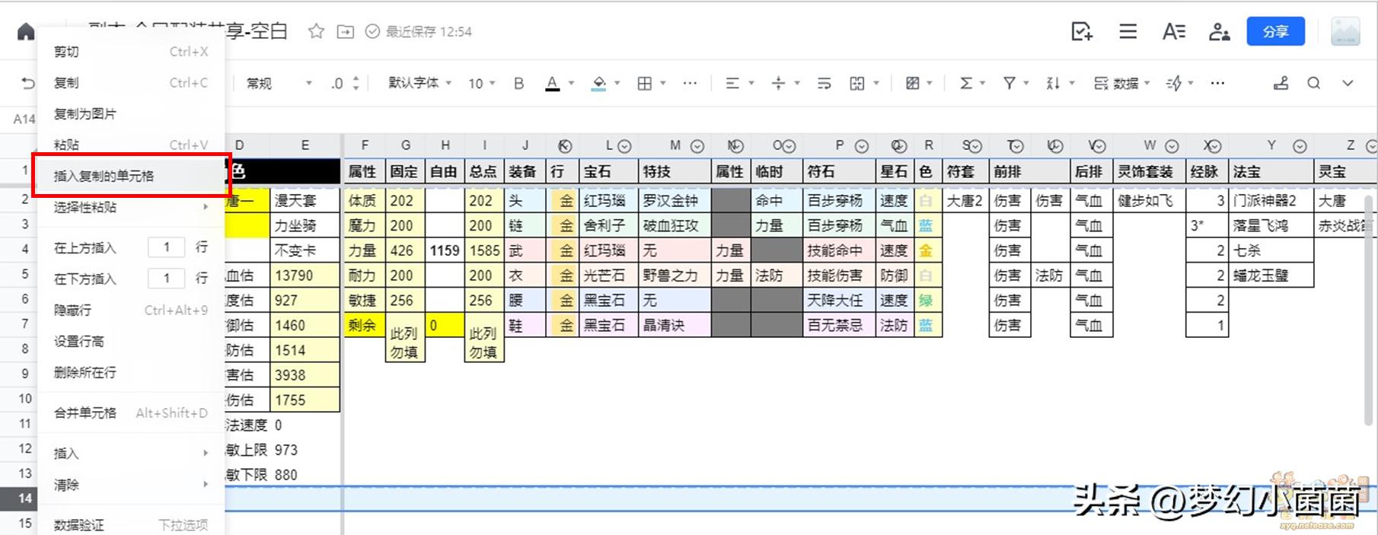Open the 默认字体 font dropdown

419,83
